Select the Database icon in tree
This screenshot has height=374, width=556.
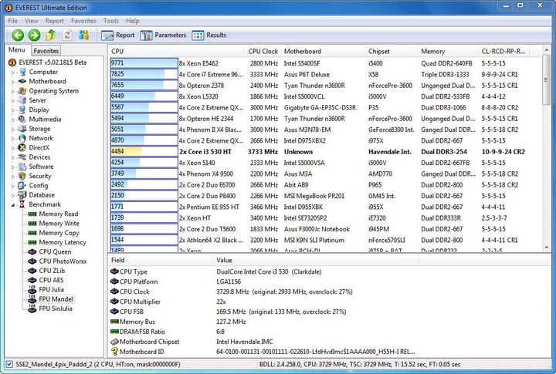click(x=22, y=195)
